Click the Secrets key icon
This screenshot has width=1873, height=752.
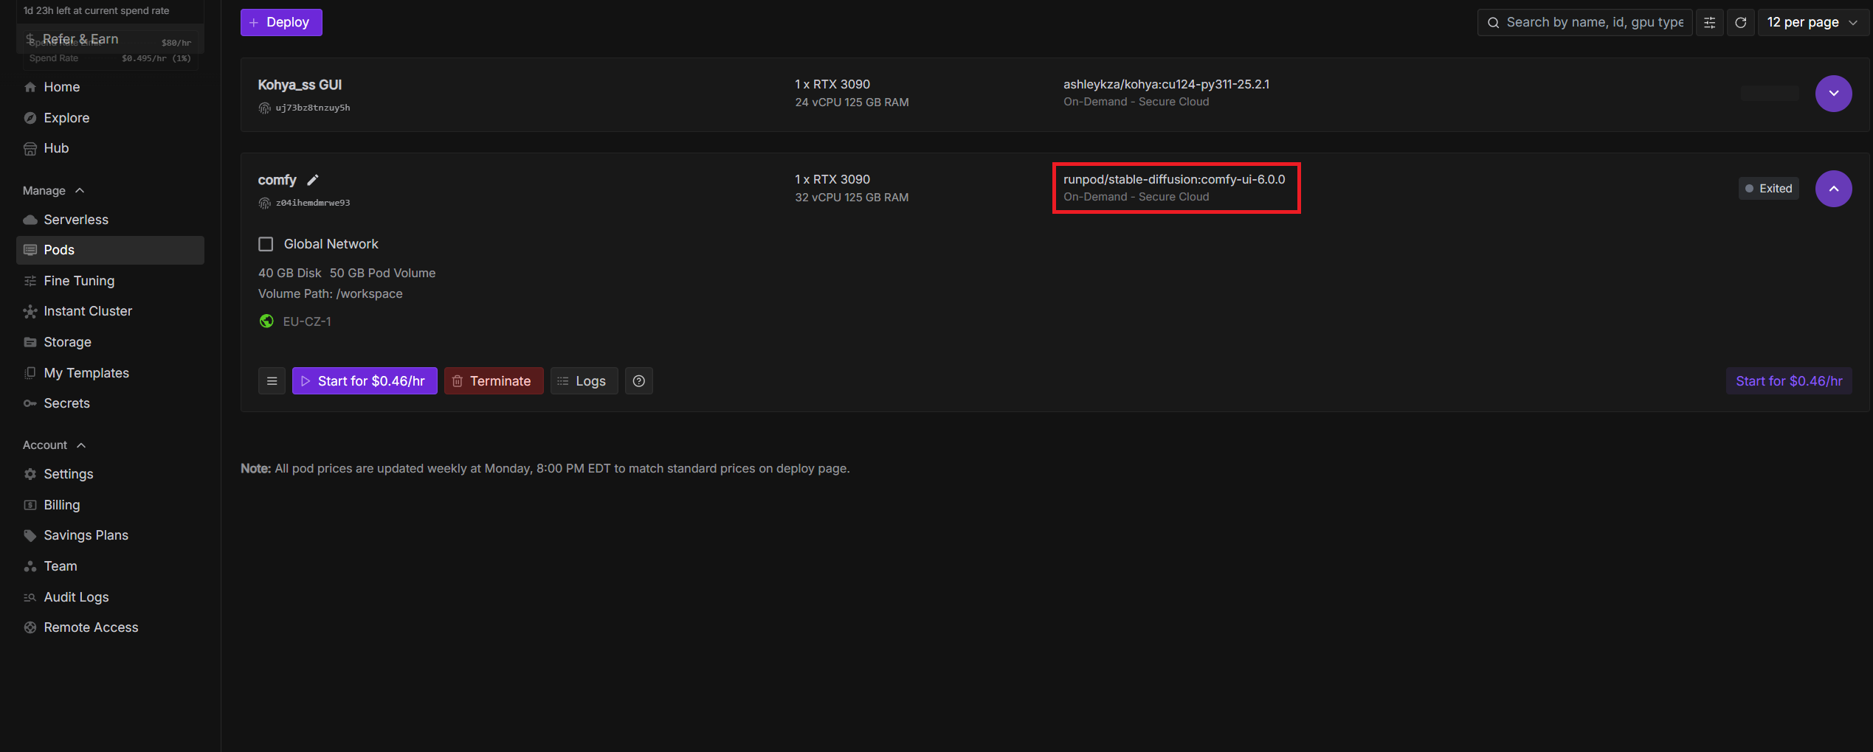click(30, 403)
